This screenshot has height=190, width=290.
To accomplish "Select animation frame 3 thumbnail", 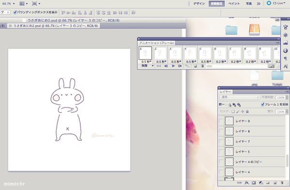I will pos(175,53).
